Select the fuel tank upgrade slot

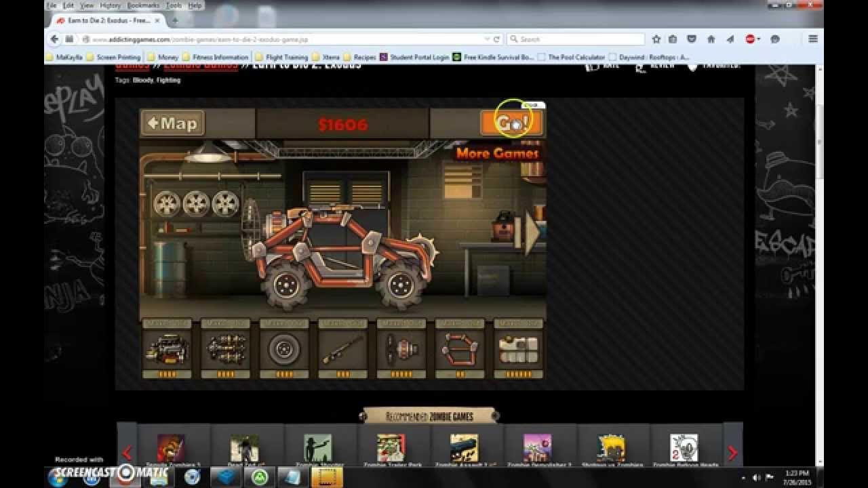point(519,349)
